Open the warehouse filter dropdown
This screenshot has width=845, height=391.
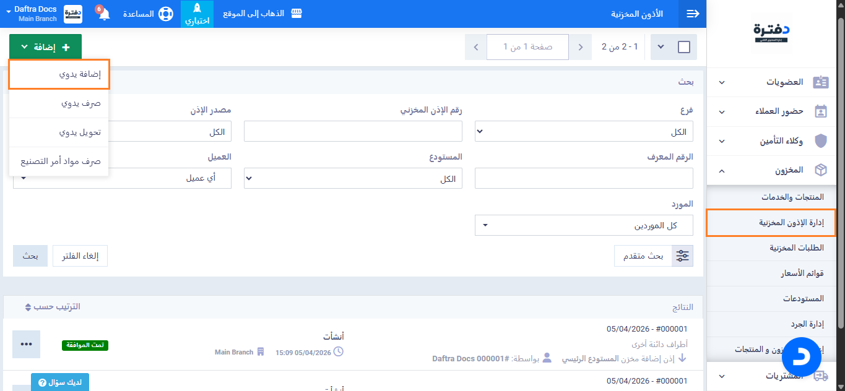353,179
